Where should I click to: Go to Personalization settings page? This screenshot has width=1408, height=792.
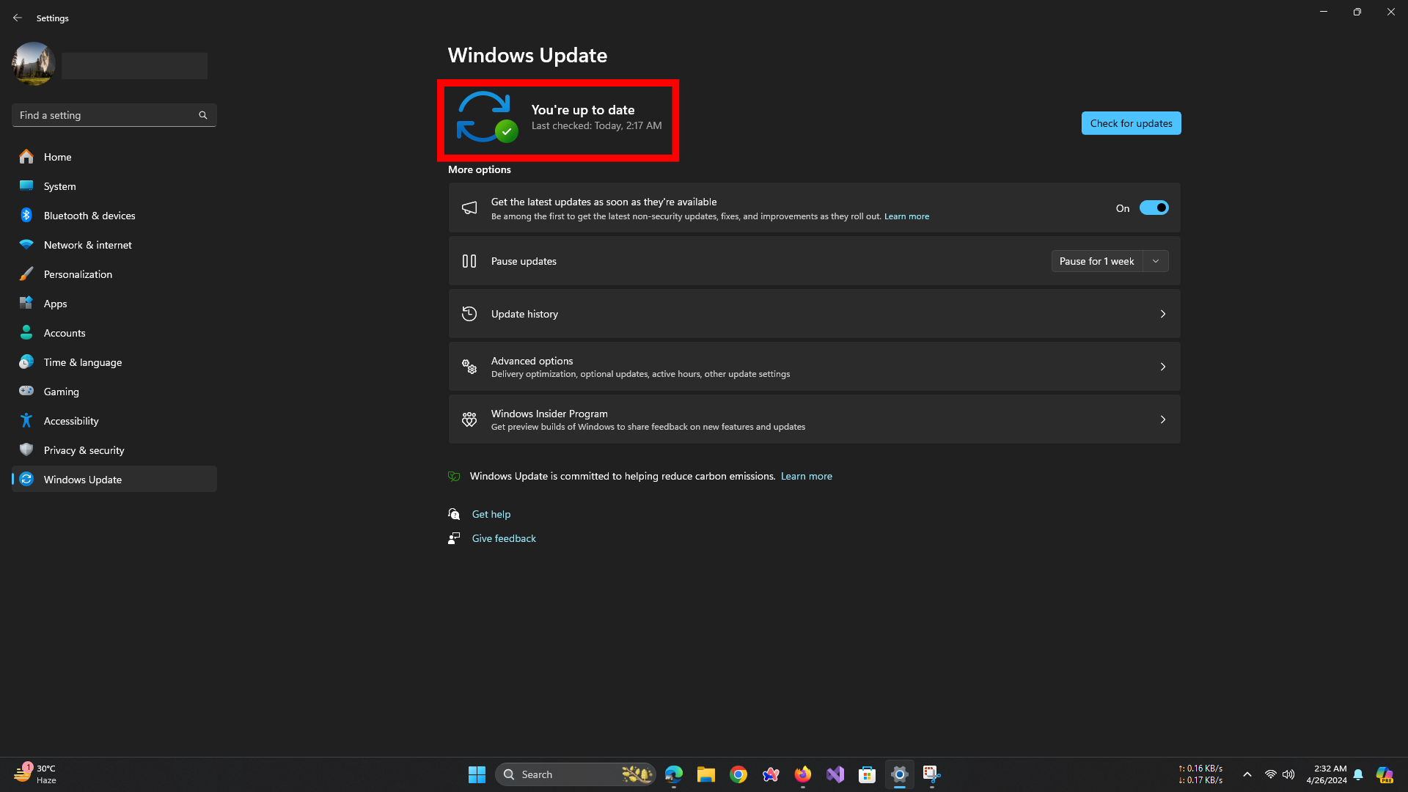click(78, 274)
